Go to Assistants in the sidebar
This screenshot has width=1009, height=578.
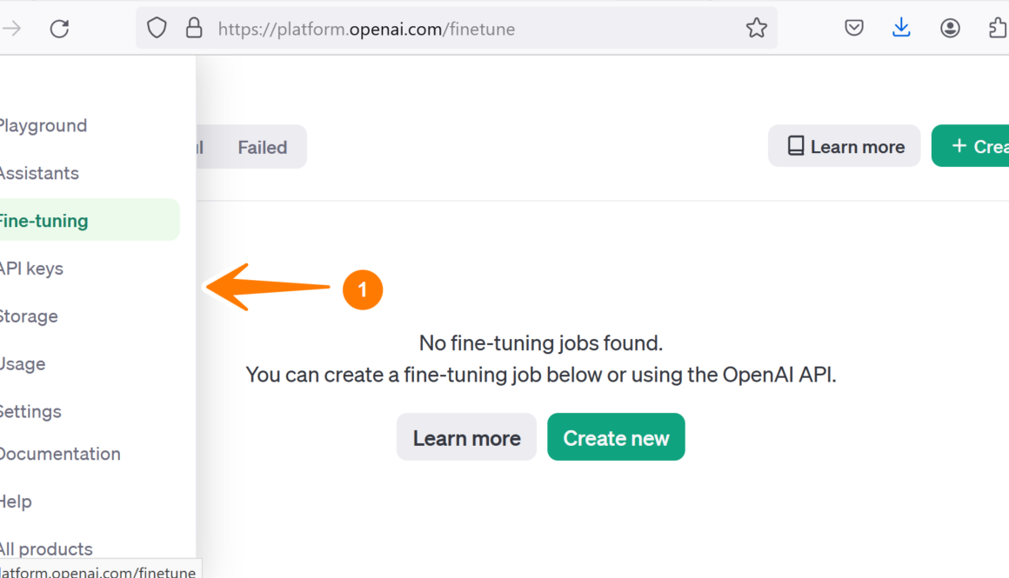click(x=39, y=174)
